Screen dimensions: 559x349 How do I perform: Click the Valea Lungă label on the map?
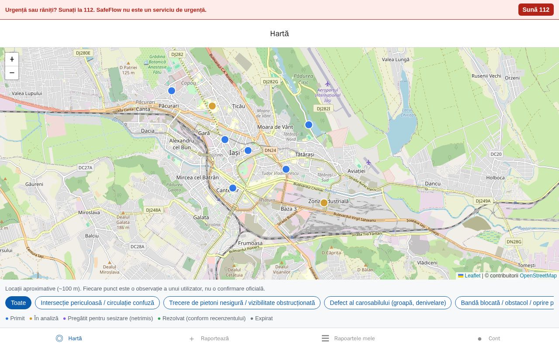click(x=396, y=59)
